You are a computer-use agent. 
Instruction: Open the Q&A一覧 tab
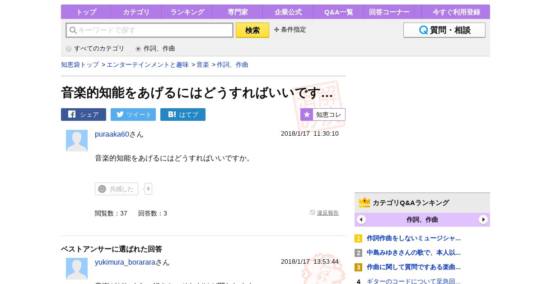pyautogui.click(x=339, y=12)
